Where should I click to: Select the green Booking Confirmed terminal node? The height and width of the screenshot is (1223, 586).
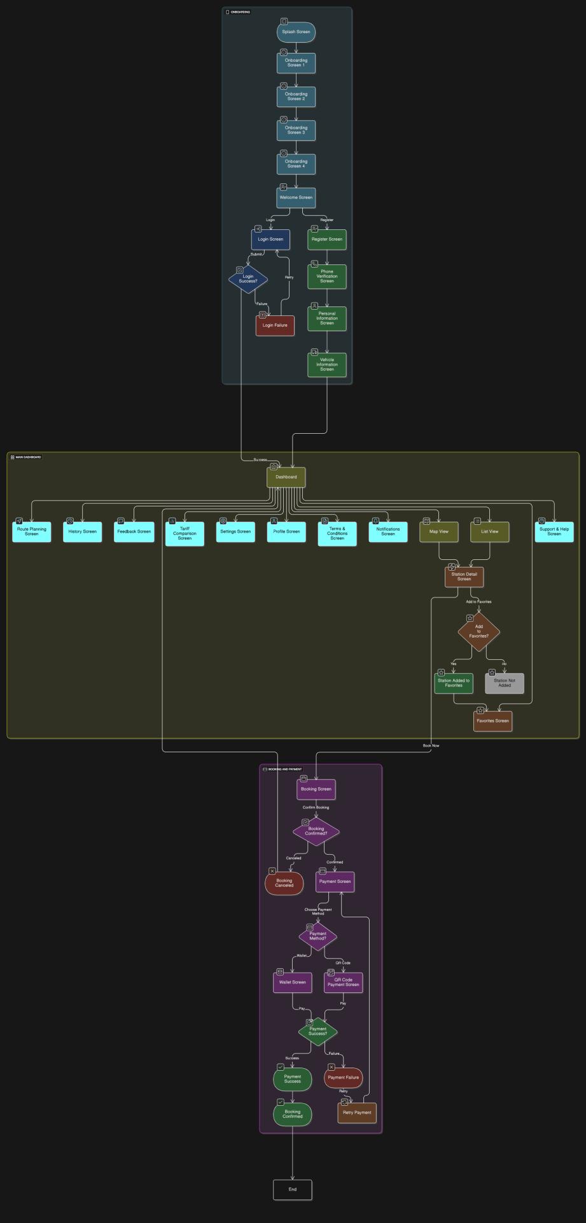click(x=293, y=1114)
